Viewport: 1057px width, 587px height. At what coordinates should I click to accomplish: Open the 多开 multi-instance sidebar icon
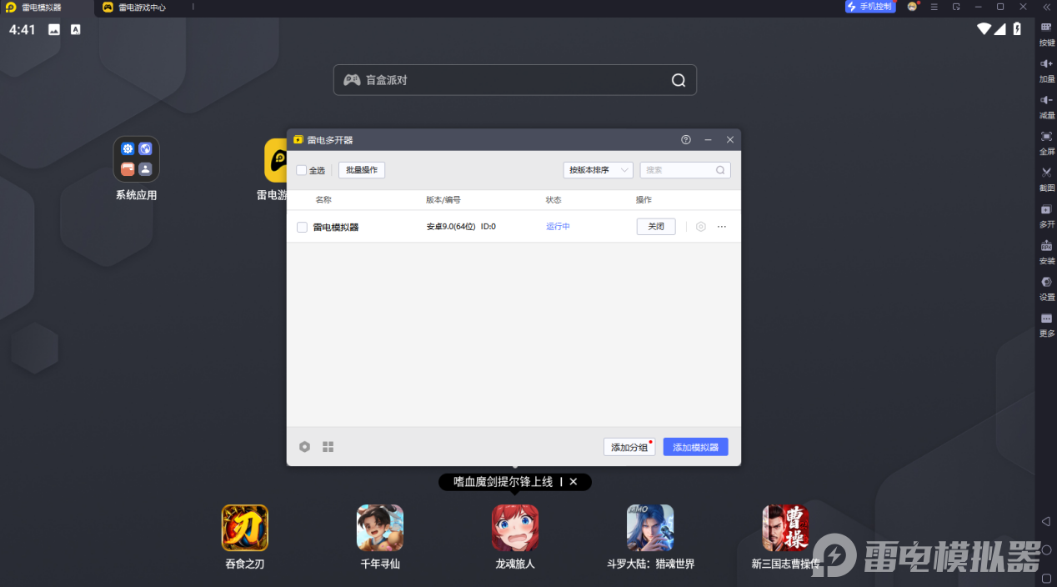pos(1046,208)
